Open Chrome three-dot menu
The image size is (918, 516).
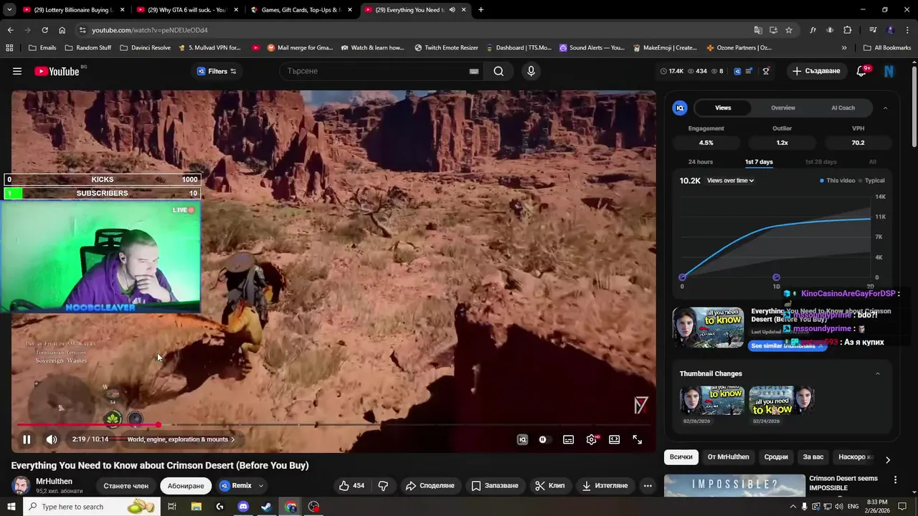point(907,30)
